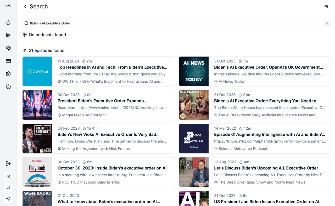Click the '11 Aug 2023' date
Screen dimensions: 335x206
pos(68,61)
